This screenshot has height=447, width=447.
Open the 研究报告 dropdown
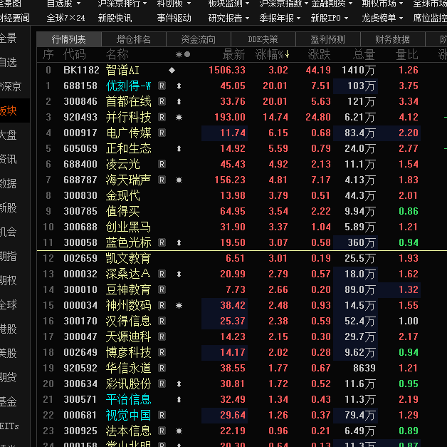click(229, 19)
